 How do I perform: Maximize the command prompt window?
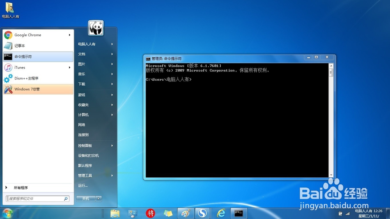click(316, 57)
